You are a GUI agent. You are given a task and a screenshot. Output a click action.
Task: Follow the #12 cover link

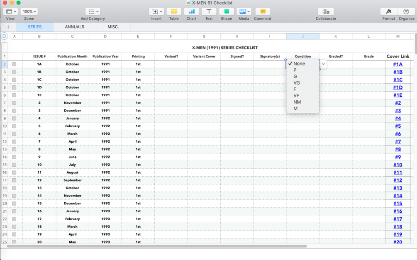pos(398,180)
